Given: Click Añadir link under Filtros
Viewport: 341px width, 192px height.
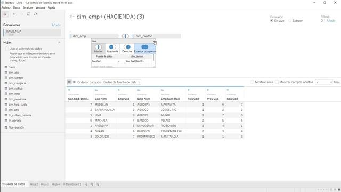Looking at the screenshot, I should (x=331, y=21).
